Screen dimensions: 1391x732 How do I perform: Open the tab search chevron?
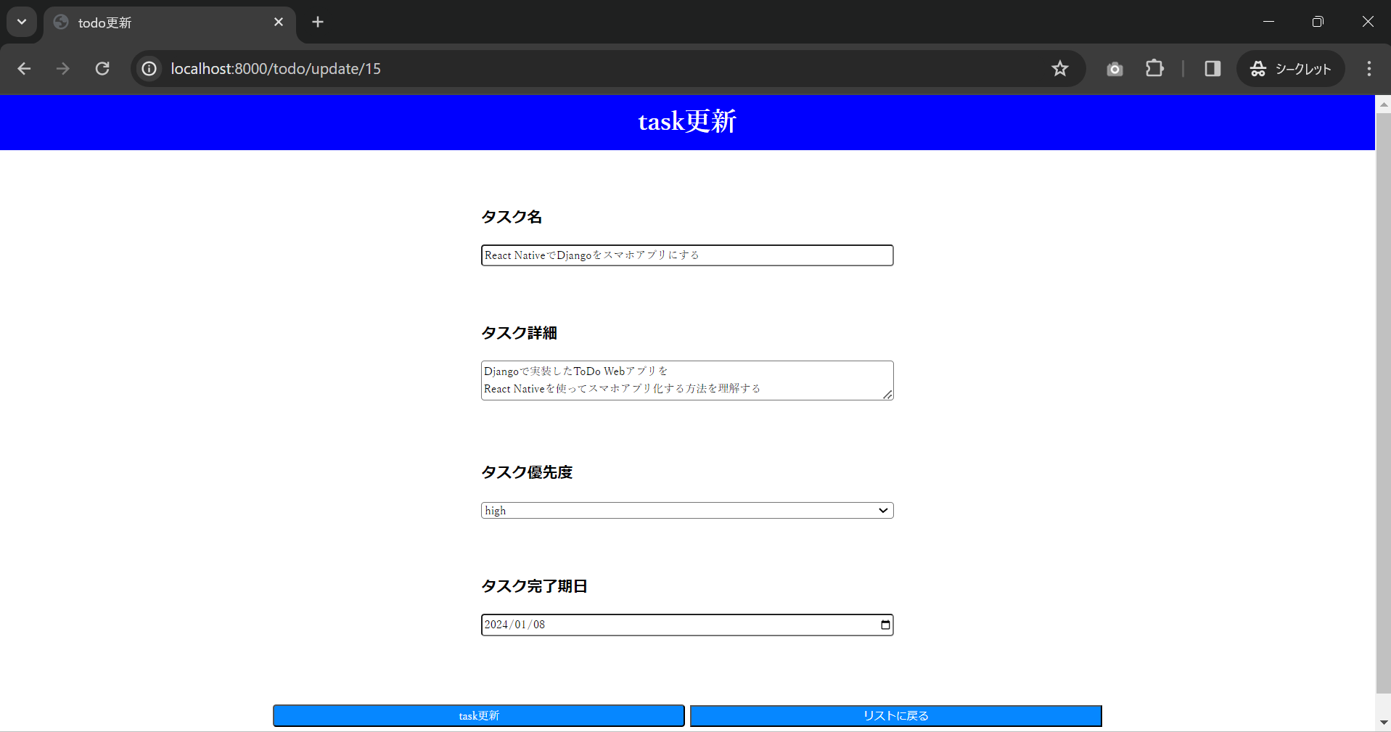pyautogui.click(x=21, y=22)
